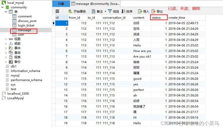
Task: Expand the 报表 reports node
Action: pyautogui.click(x=6, y=57)
